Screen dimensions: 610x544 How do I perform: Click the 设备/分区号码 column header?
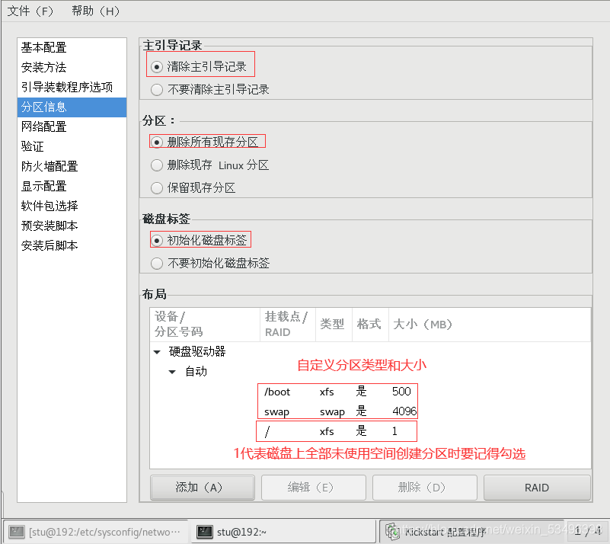click(205, 325)
